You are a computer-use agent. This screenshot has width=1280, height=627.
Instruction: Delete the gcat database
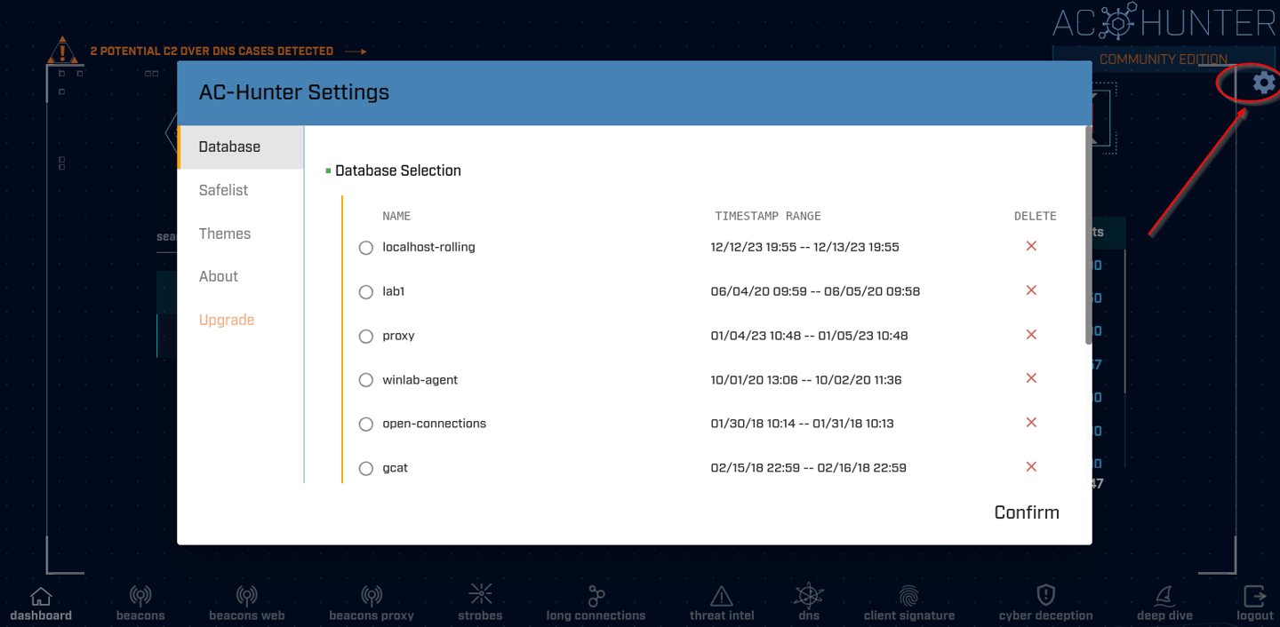tap(1031, 467)
